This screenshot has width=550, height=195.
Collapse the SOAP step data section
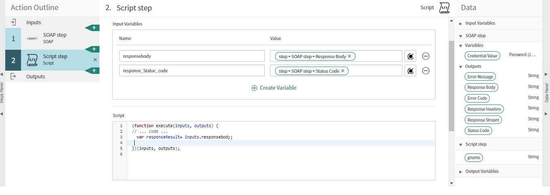tap(461, 36)
